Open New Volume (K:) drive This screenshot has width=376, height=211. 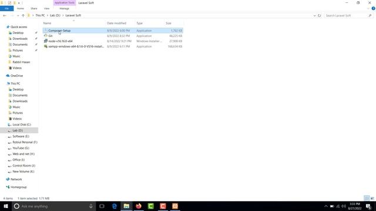(23, 172)
